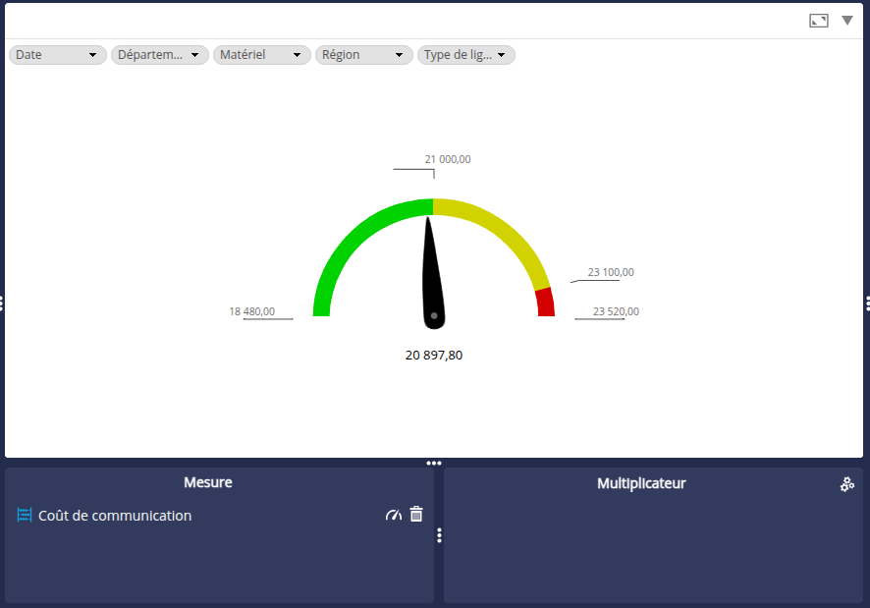This screenshot has height=608, width=870.
Task: Open the Type de ligne filter dropdown
Action: 466,55
